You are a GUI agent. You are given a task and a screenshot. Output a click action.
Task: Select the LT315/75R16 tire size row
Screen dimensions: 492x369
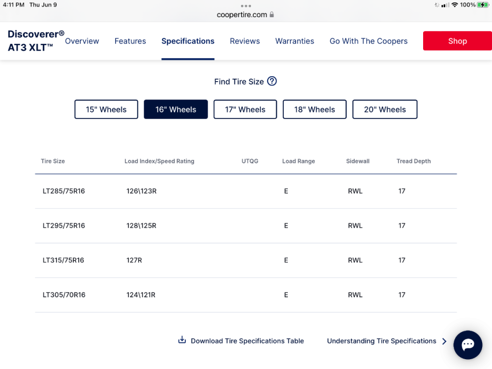coord(63,260)
